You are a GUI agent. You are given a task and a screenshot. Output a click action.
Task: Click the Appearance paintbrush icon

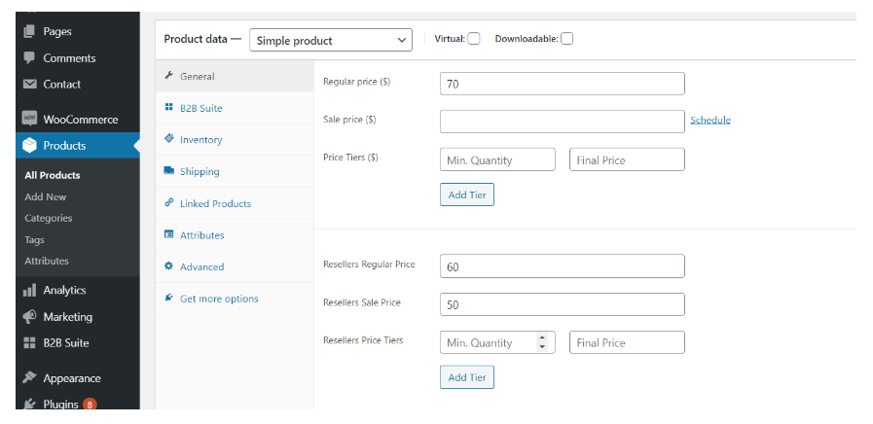[x=29, y=378]
